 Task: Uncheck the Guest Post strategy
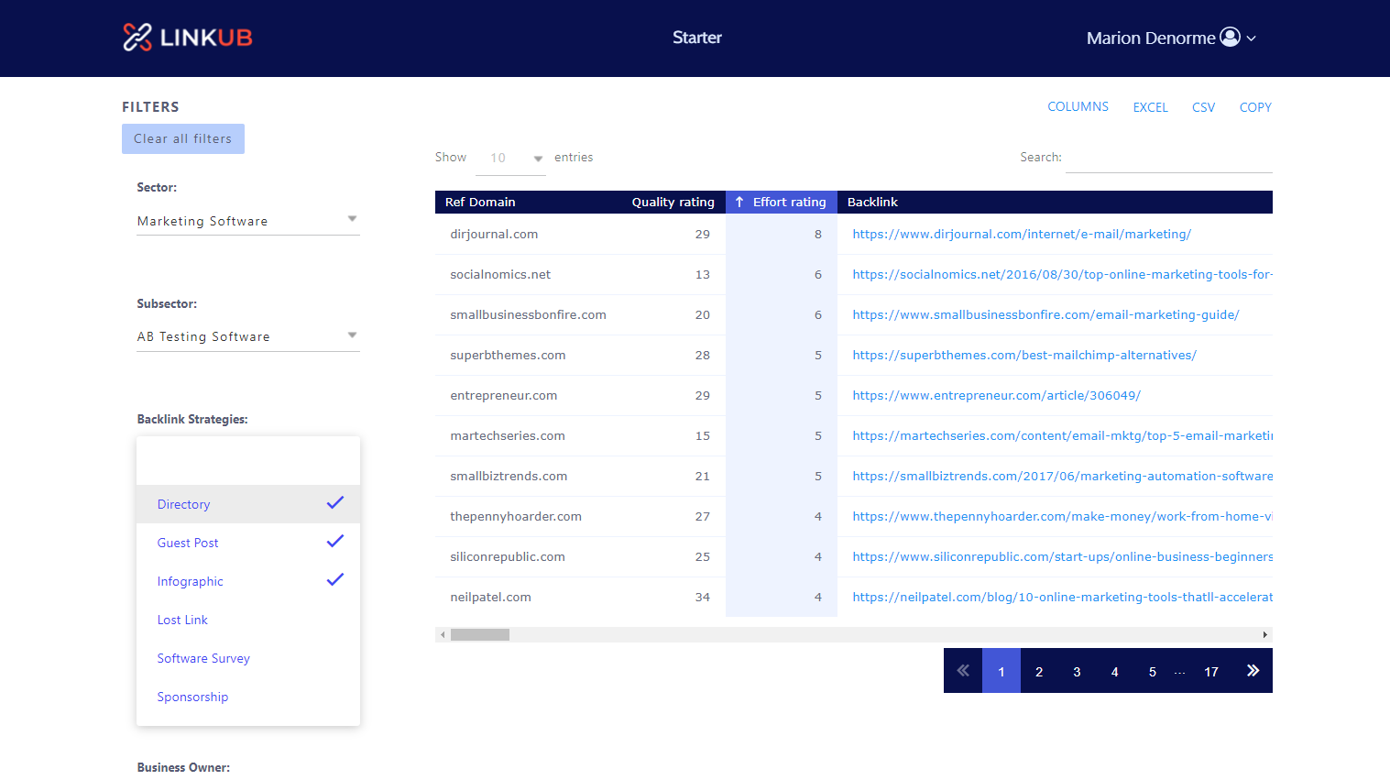[x=248, y=543]
